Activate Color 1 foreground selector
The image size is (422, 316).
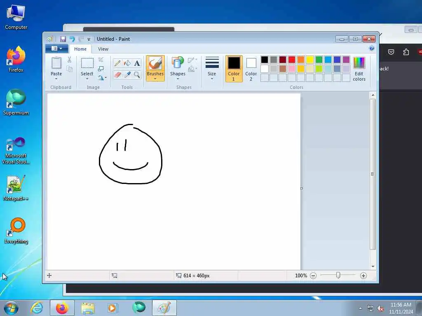point(234,69)
